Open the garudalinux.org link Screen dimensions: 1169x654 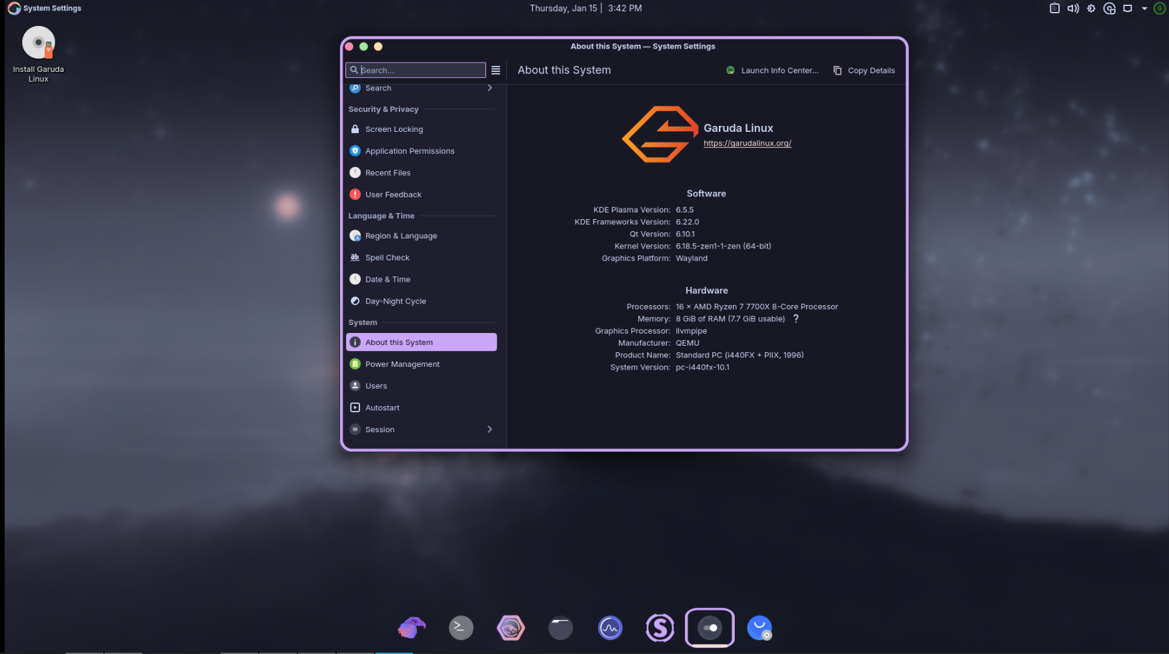coord(747,143)
